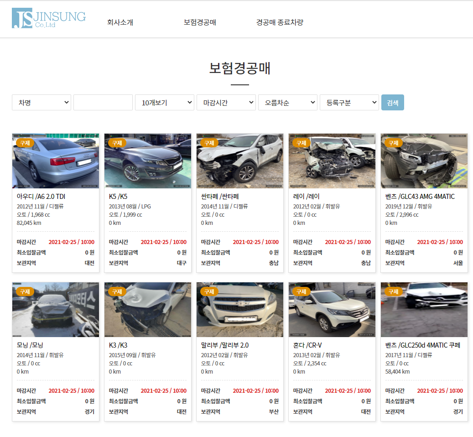Screen dimensions: 473x437
Task: Click the 오토 / 1,999 cc text
Action: [x=125, y=215]
